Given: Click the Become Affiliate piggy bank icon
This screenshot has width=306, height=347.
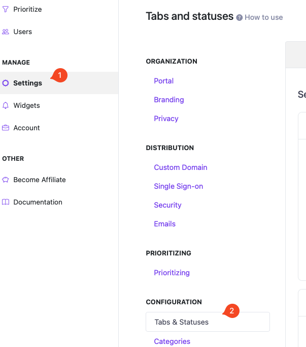Looking at the screenshot, I should click(6, 180).
